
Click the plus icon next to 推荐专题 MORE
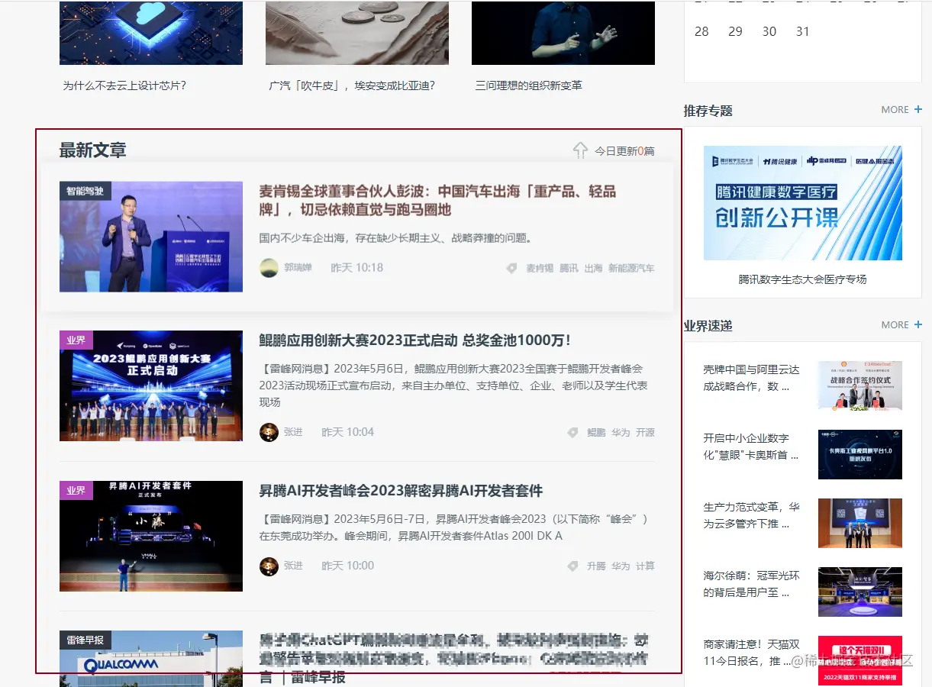click(918, 110)
